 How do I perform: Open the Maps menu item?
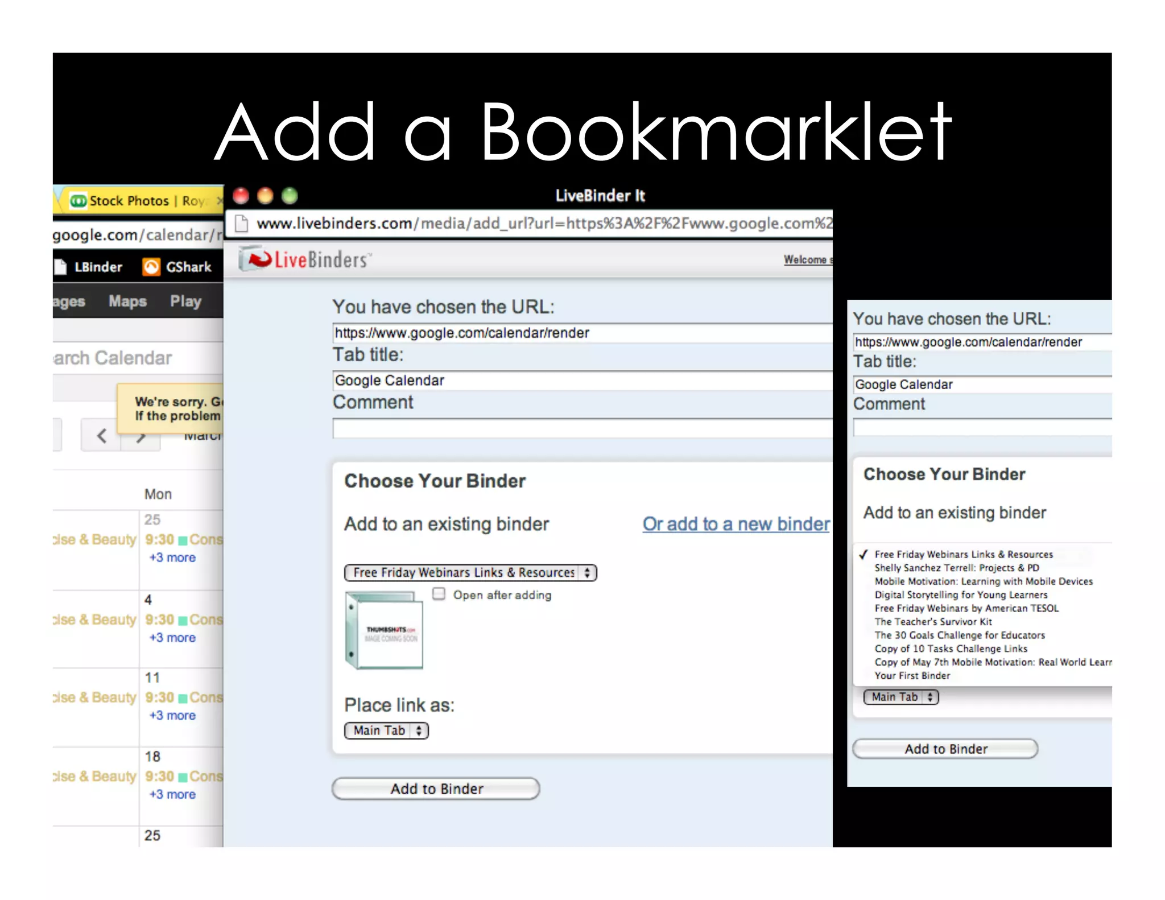click(128, 301)
